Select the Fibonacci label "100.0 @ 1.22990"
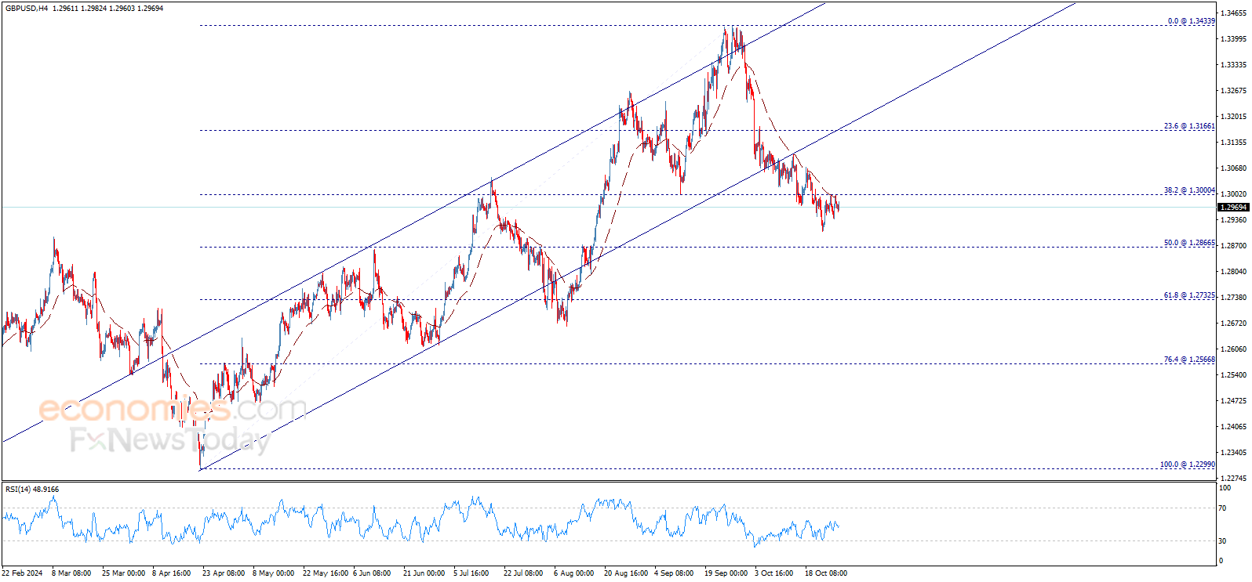The height and width of the screenshot is (582, 1252). pyautogui.click(x=1188, y=465)
